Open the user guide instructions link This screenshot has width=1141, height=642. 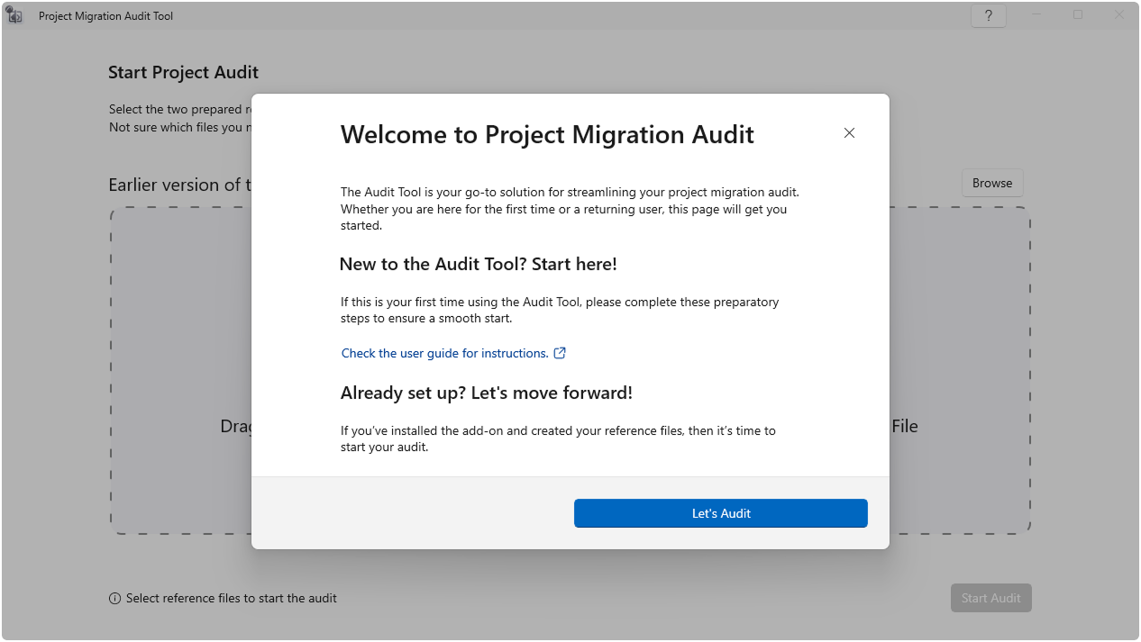click(444, 353)
